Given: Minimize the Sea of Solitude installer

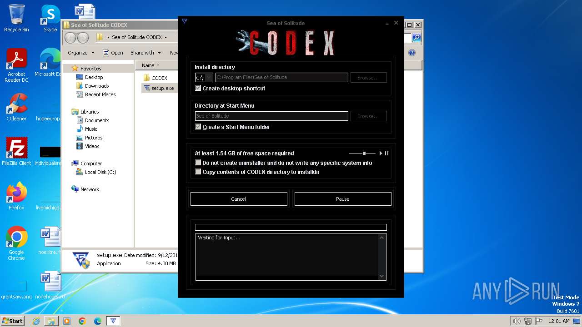Looking at the screenshot, I should [387, 23].
